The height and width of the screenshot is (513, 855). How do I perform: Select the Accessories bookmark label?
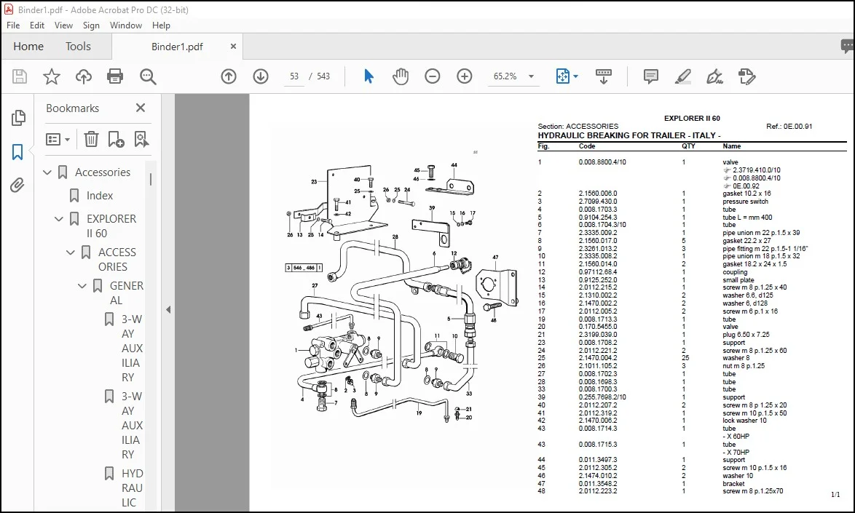pyautogui.click(x=103, y=172)
